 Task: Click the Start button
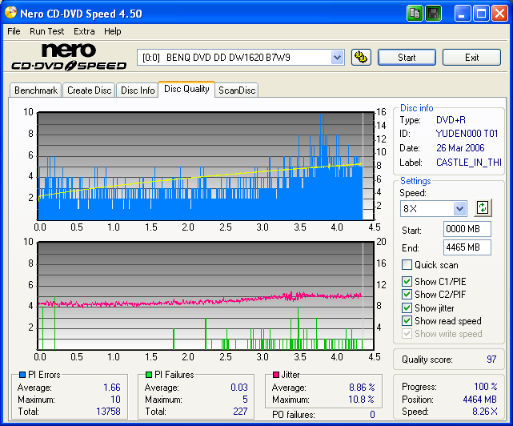pyautogui.click(x=407, y=58)
